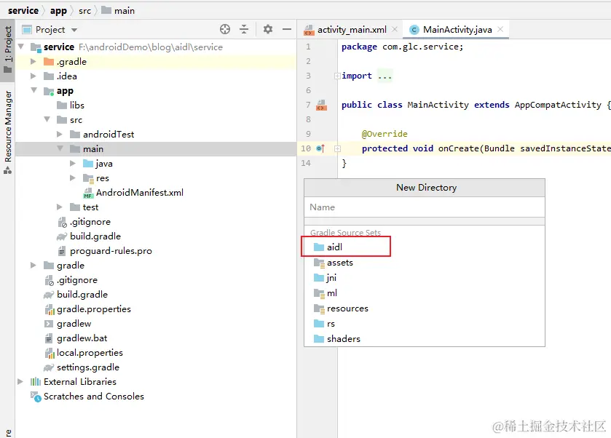Select app-level build.gradle file

pyautogui.click(x=95, y=236)
